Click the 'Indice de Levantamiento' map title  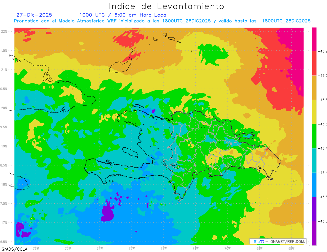(166, 6)
